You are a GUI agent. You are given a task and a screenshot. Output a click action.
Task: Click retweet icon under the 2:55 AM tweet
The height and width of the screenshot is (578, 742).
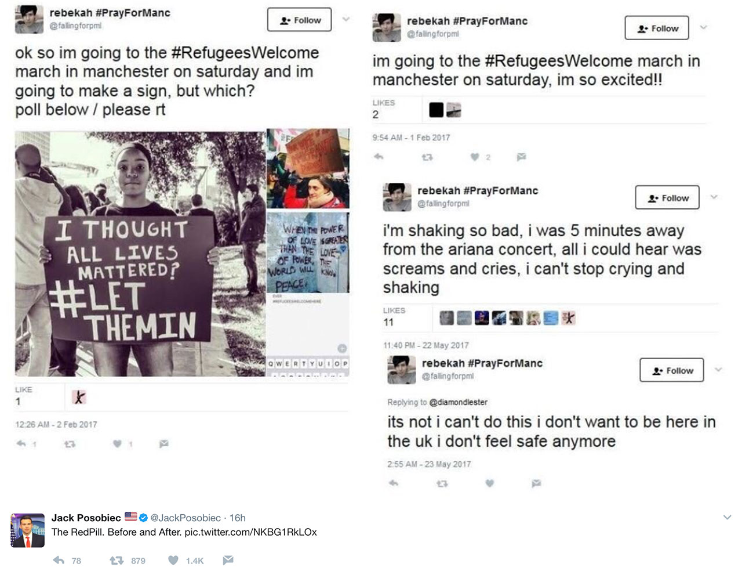coord(442,483)
